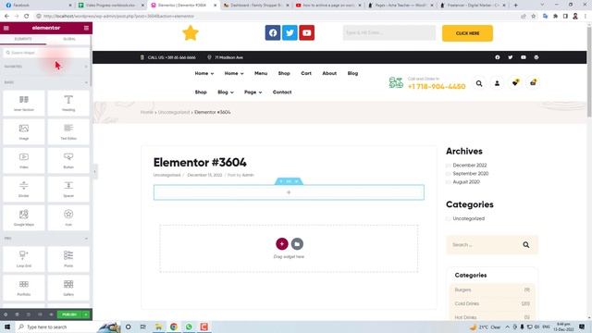Click the sidebar search submit magnifier
The height and width of the screenshot is (333, 592).
pos(526,245)
